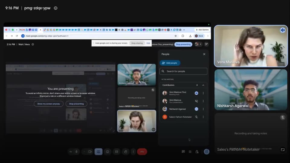Image resolution: width=290 pixels, height=163 pixels.
Task: Click muted mic icon on large Notetaker tile
Action: pyautogui.click(x=282, y=117)
